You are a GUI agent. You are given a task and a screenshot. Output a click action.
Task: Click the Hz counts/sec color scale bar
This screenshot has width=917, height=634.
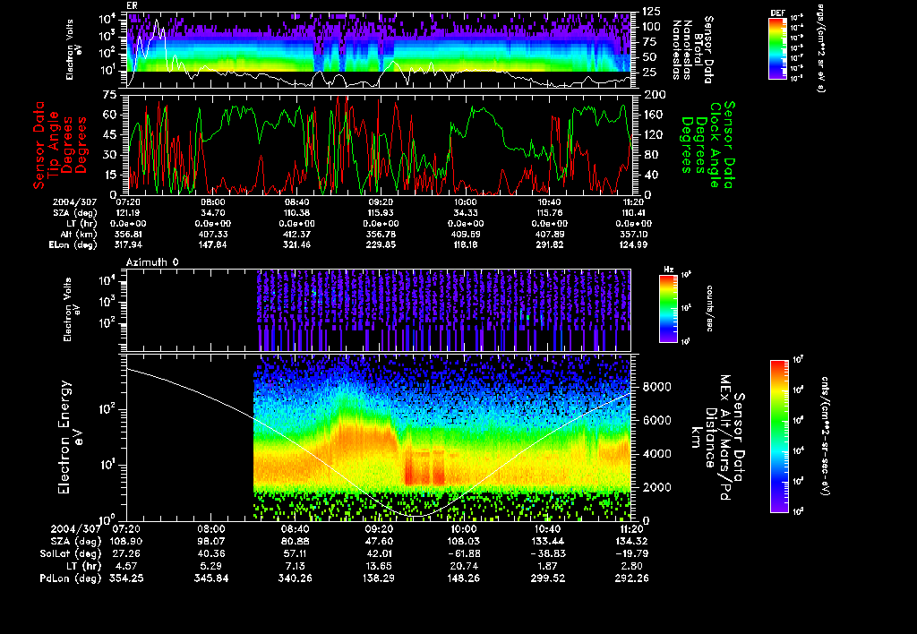668,310
